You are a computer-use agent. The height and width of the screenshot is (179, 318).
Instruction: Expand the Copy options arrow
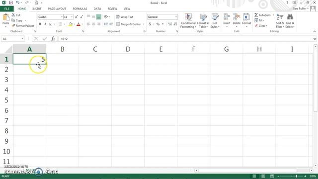pos(25,20)
